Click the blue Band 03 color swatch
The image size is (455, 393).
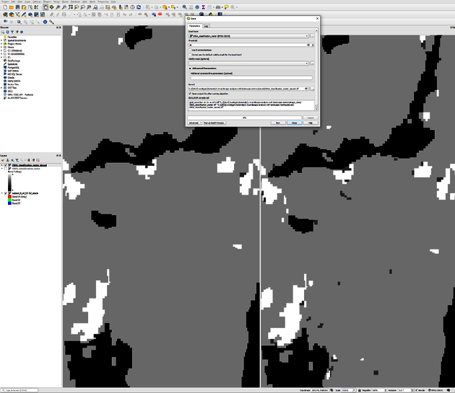pos(9,203)
